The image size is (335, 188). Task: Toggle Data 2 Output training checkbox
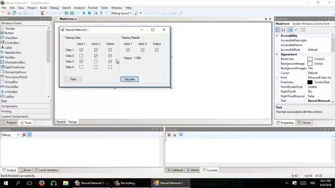pos(110,56)
